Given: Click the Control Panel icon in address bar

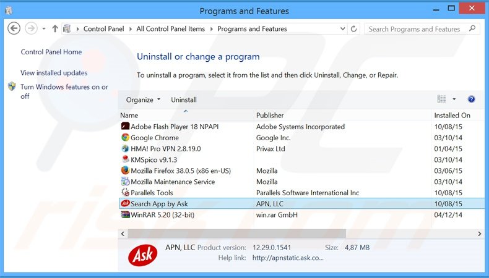Looking at the screenshot, I should pos(67,28).
